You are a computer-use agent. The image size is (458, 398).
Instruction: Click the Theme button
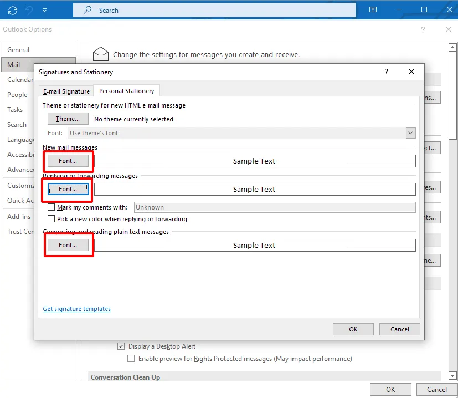[x=68, y=118]
